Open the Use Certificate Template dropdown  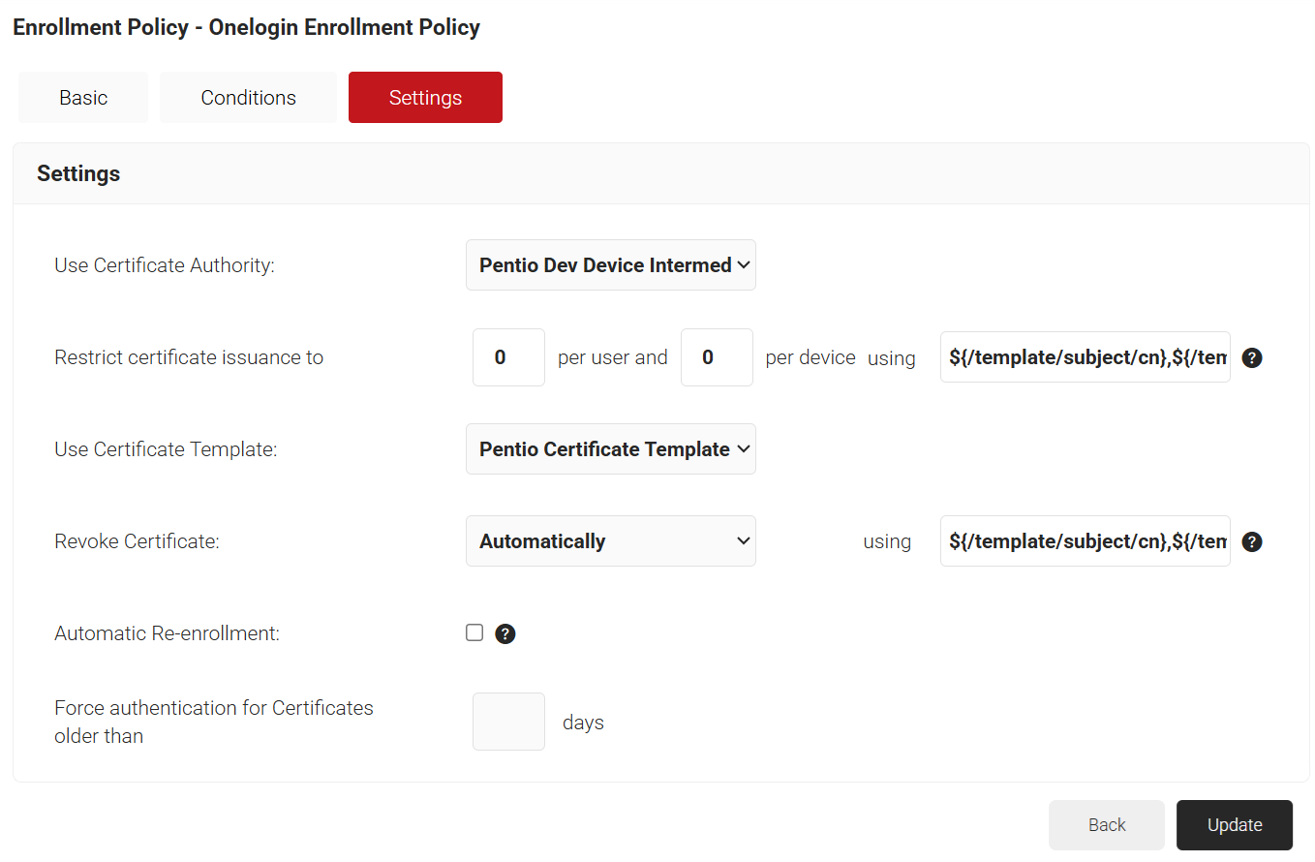pyautogui.click(x=610, y=449)
